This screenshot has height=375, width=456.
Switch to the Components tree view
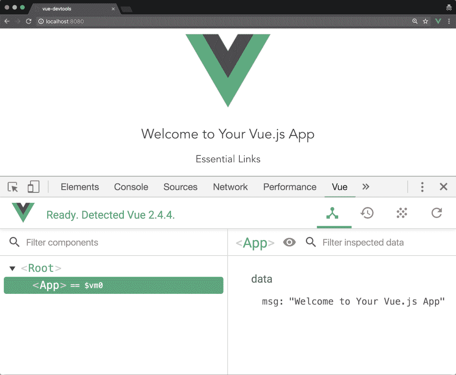point(332,213)
